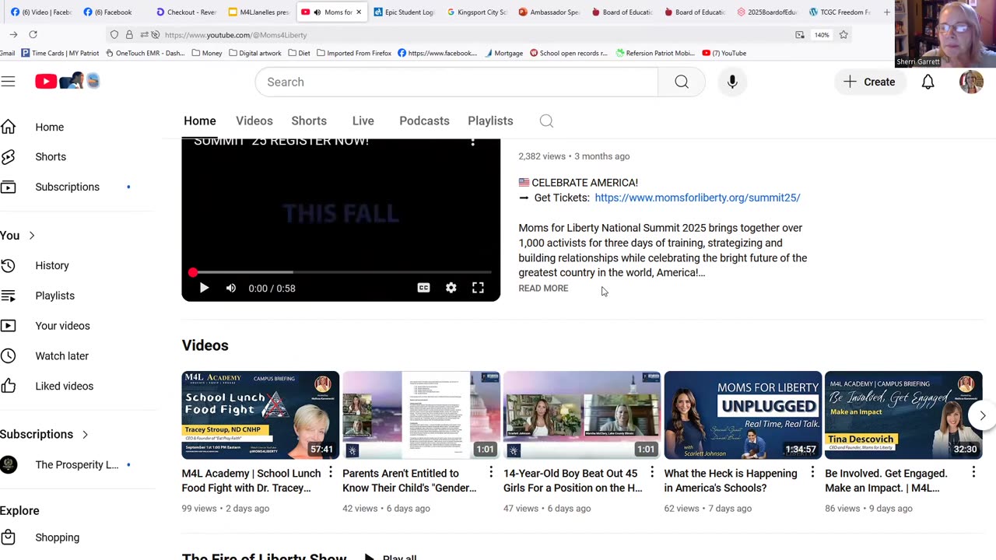Viewport: 996px width, 560px height.
Task: Close the Moms for Liberty browser tab
Action: click(358, 12)
